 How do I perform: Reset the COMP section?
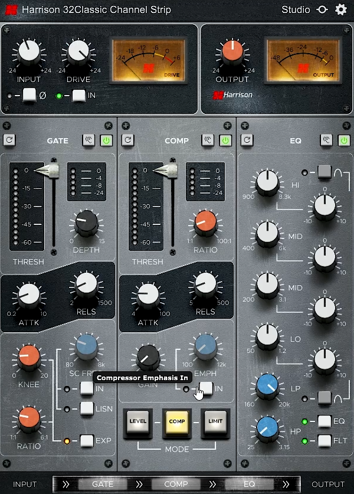coord(128,140)
